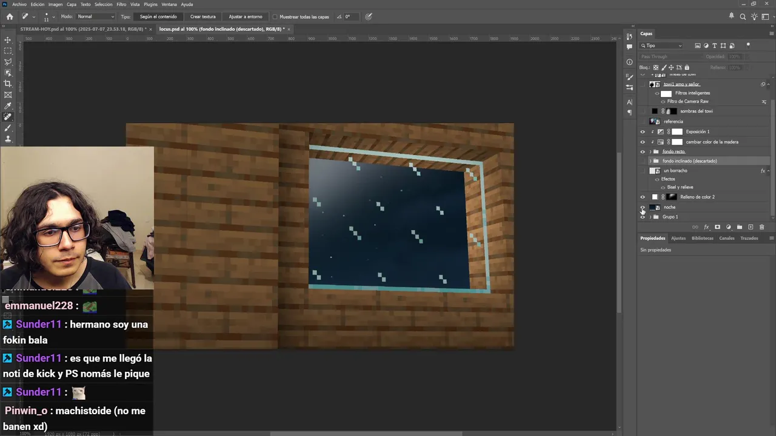Add layer style with fx button
776x436 pixels.
(706, 227)
